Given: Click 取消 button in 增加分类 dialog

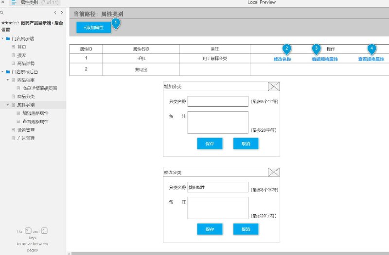Looking at the screenshot, I should [x=246, y=143].
